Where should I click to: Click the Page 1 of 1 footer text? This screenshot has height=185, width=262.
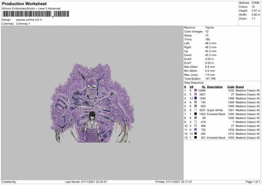pyautogui.click(x=253, y=182)
